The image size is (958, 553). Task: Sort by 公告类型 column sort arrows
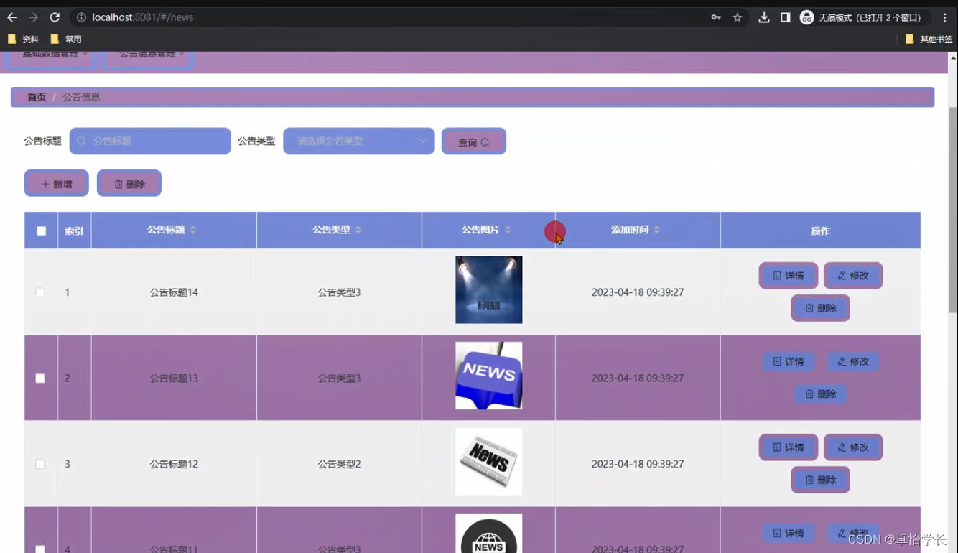358,230
